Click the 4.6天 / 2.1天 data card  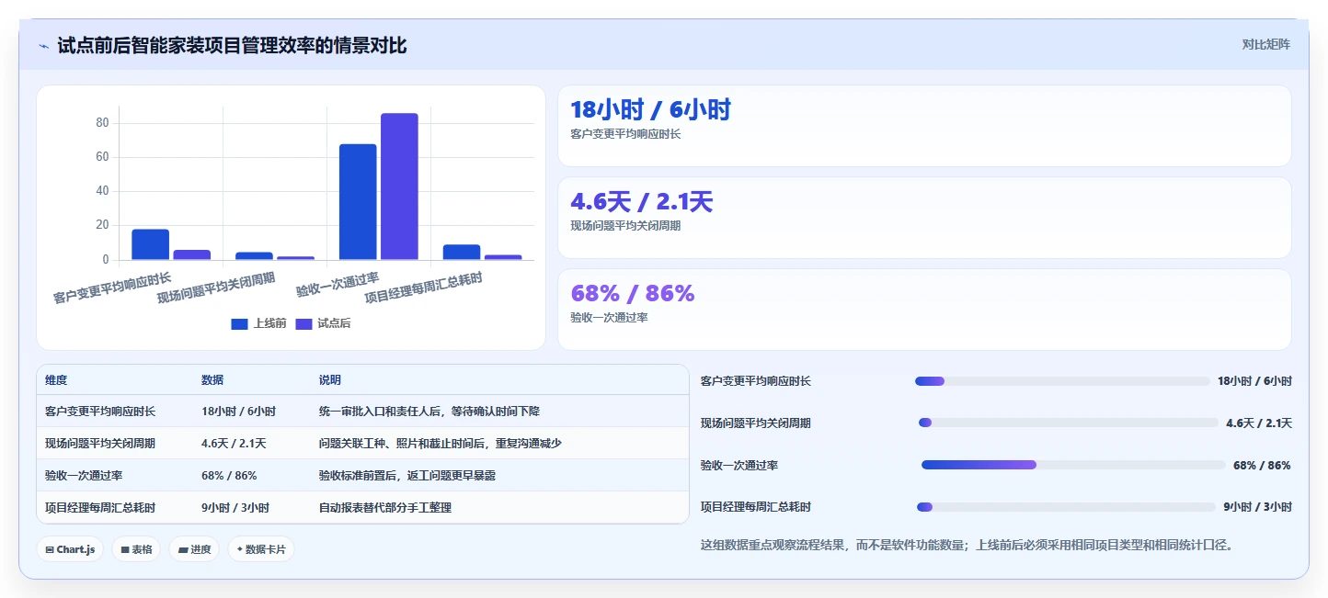924,218
